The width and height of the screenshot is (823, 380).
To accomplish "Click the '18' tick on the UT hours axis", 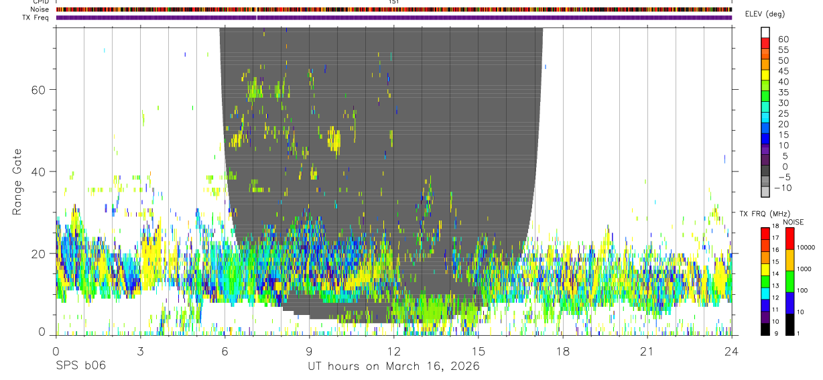I will click(562, 351).
